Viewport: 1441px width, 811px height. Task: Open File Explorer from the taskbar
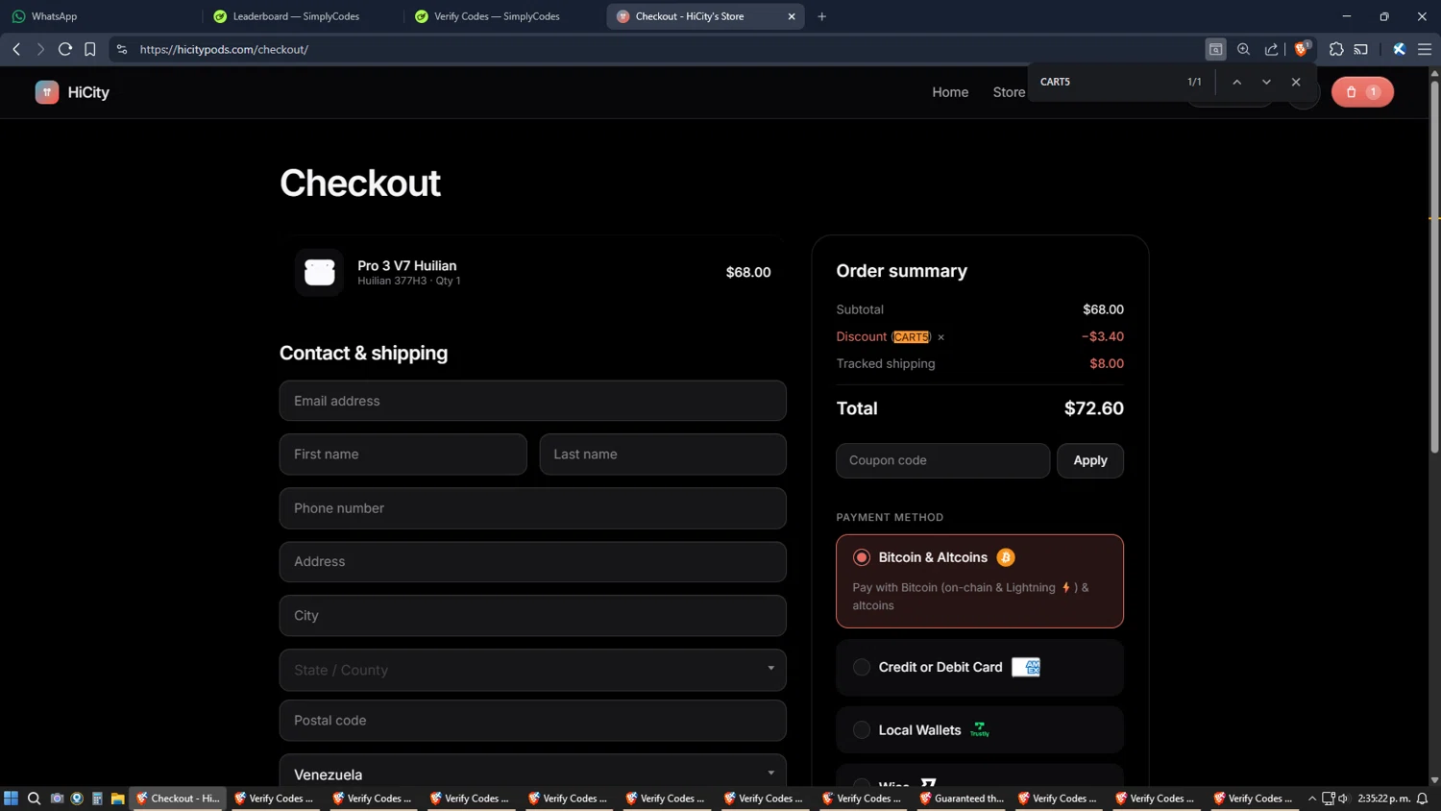(x=118, y=799)
